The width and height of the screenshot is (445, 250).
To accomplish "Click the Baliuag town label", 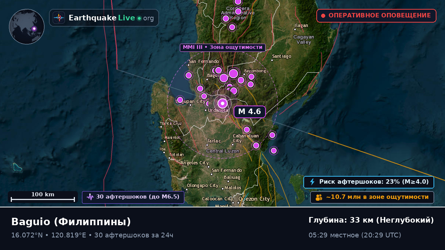I will [x=232, y=177].
